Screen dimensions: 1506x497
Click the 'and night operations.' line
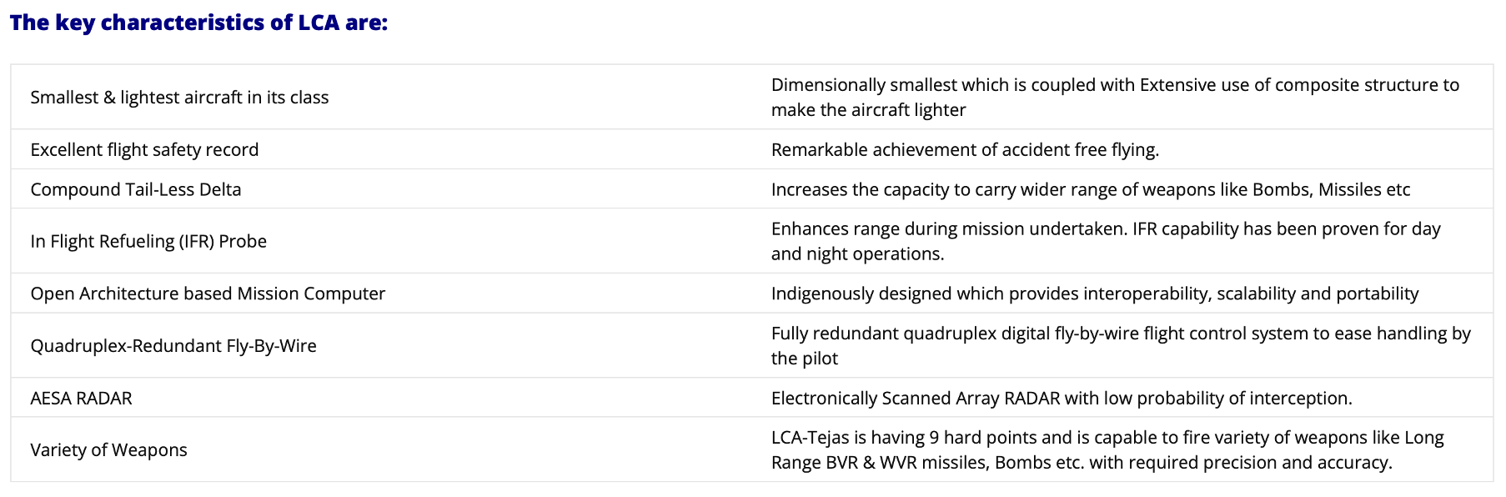pyautogui.click(x=857, y=254)
